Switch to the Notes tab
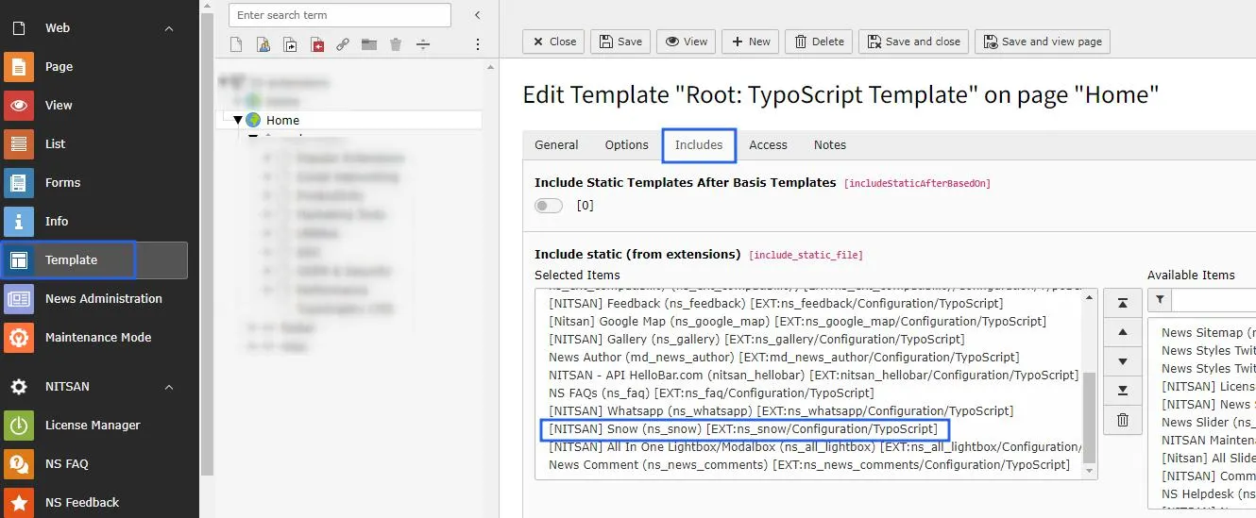Screen dimensions: 1256x518 (x=830, y=145)
